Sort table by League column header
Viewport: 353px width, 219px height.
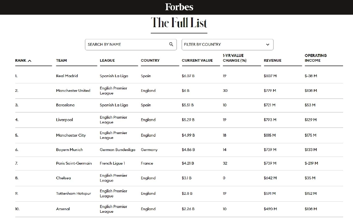107,60
